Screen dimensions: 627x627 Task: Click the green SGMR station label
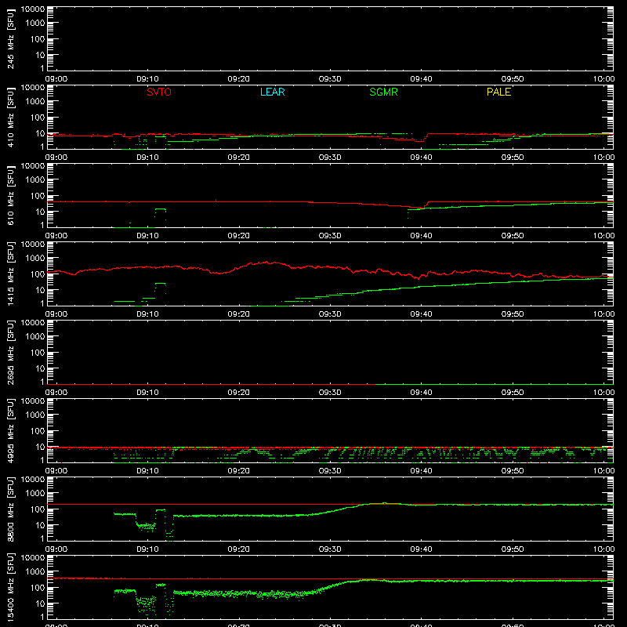(383, 92)
